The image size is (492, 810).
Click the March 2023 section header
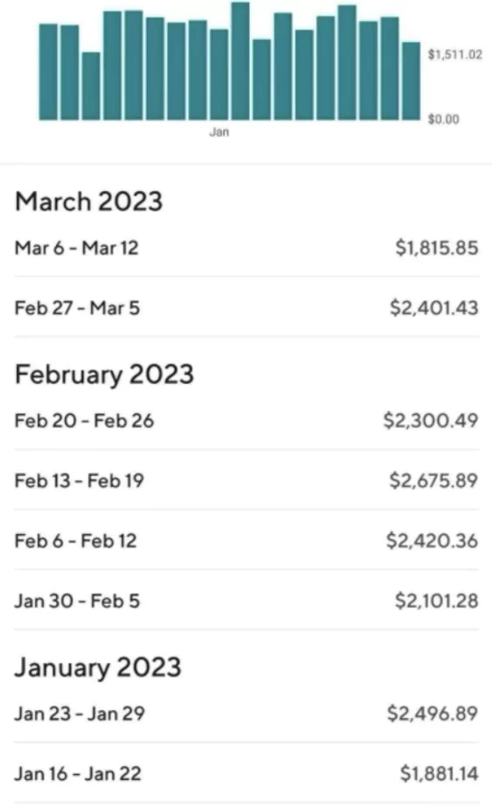pyautogui.click(x=88, y=201)
